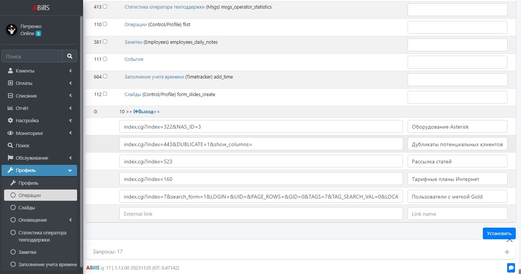The height and width of the screenshot is (274, 521).
Task: Click the up-chevron scroll-to-top icon
Action: tap(509, 240)
